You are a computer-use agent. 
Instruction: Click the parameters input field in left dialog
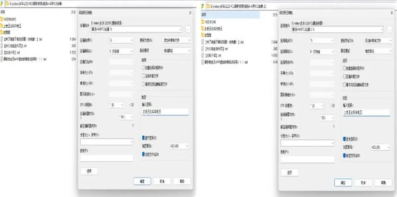click(x=107, y=158)
